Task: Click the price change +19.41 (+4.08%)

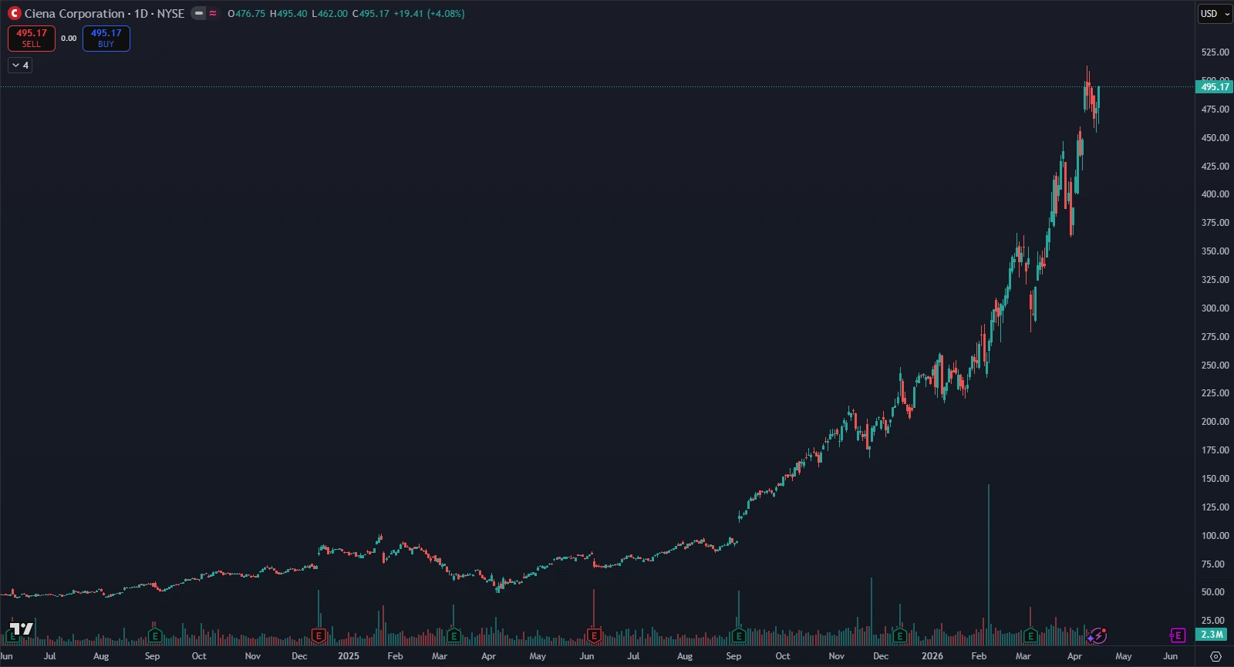Action: pyautogui.click(x=430, y=14)
